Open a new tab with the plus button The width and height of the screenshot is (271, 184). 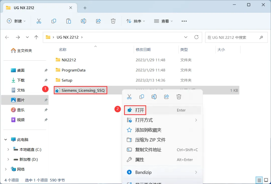(x=85, y=8)
